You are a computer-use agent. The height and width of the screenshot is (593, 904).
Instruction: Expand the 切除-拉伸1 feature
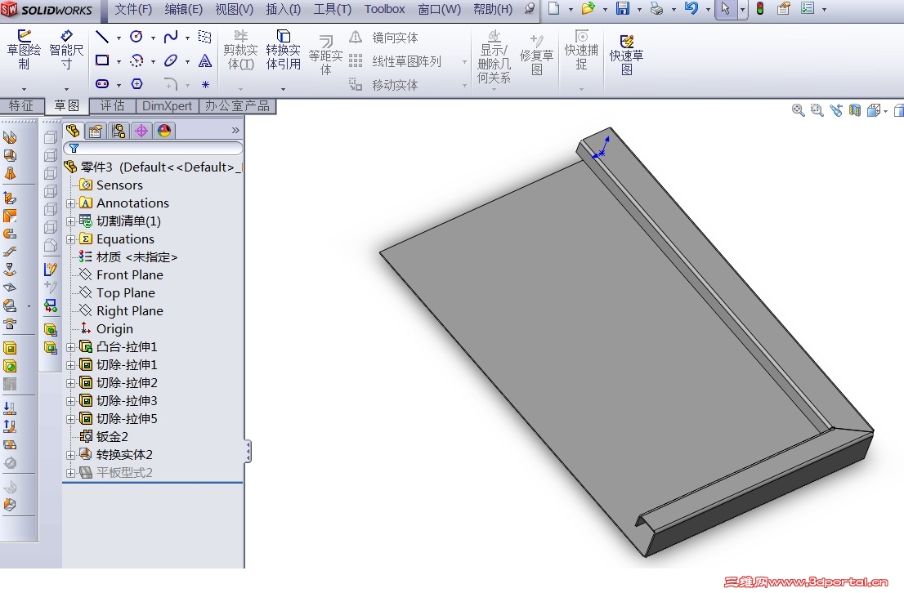(x=70, y=365)
